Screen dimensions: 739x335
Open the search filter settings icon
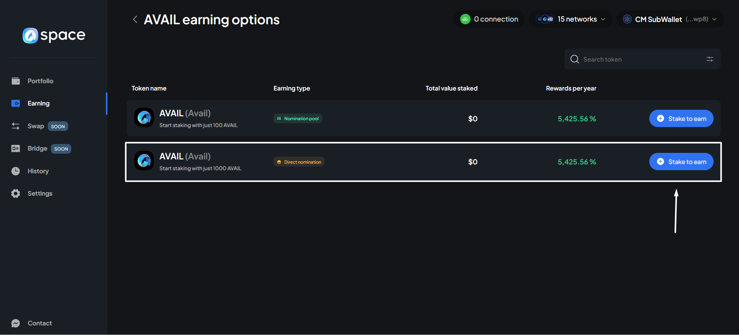pyautogui.click(x=709, y=59)
